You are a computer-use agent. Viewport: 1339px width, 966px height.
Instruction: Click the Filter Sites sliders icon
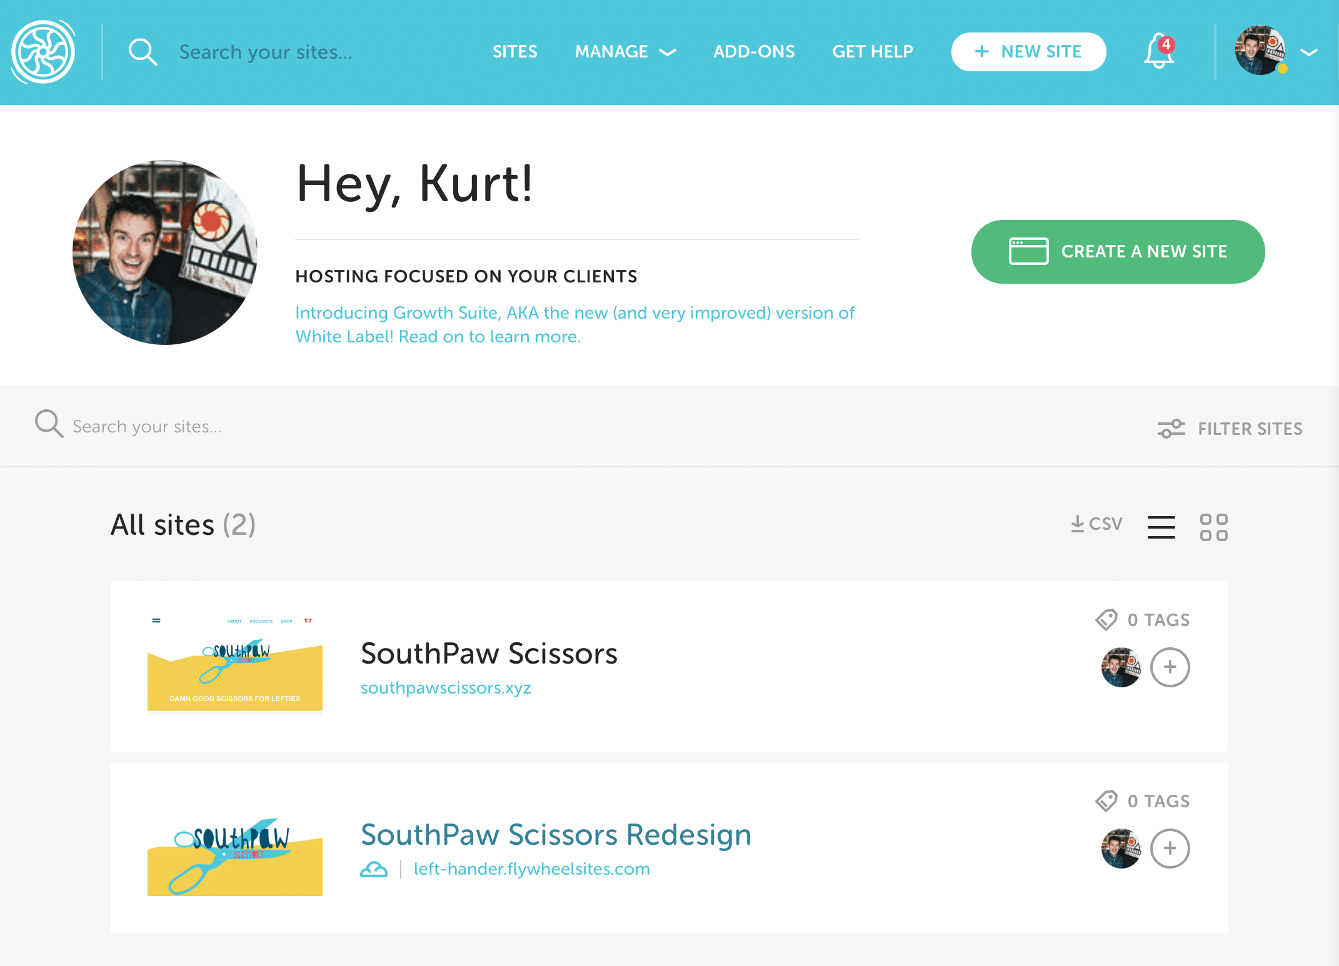coord(1171,429)
